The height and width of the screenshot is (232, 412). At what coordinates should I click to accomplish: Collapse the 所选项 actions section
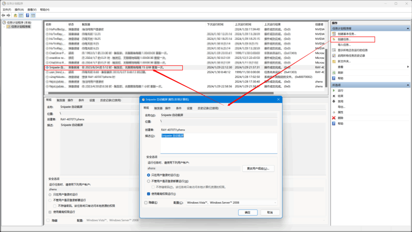pyautogui.click(x=408, y=85)
